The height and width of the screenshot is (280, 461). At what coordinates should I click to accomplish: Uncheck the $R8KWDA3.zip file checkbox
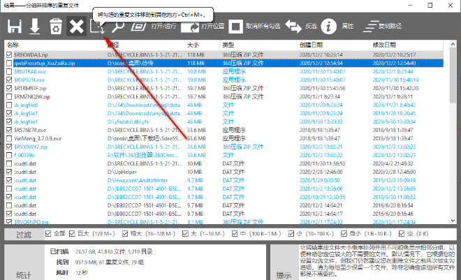pos(9,53)
